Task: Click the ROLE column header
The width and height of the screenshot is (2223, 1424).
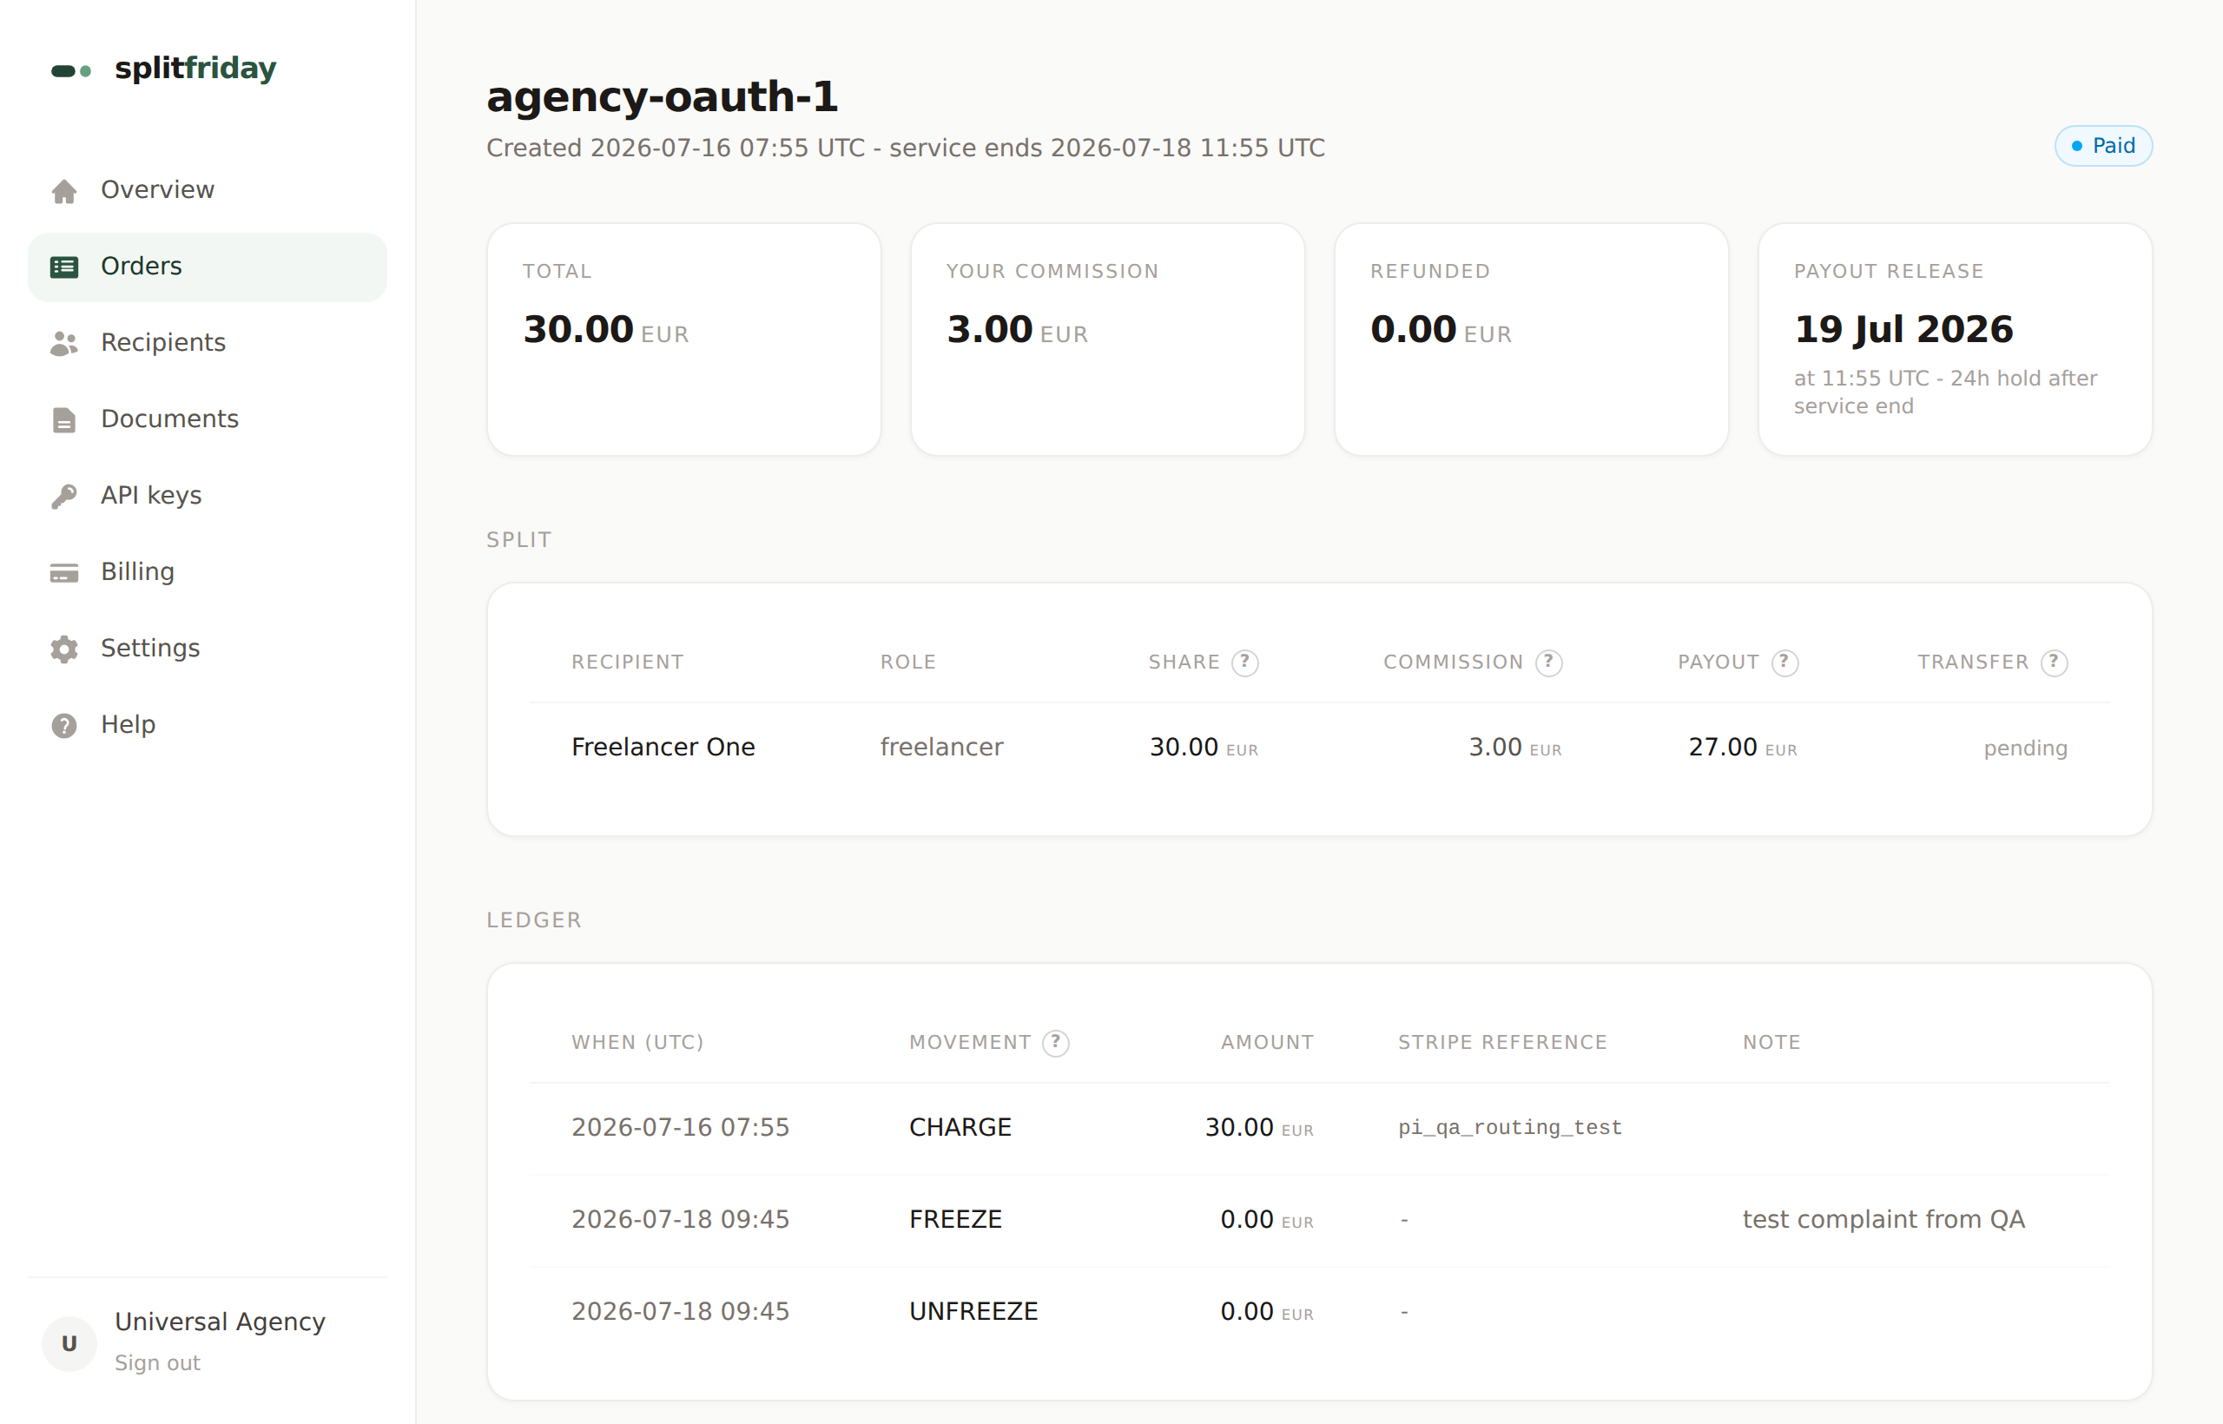Action: (908, 662)
